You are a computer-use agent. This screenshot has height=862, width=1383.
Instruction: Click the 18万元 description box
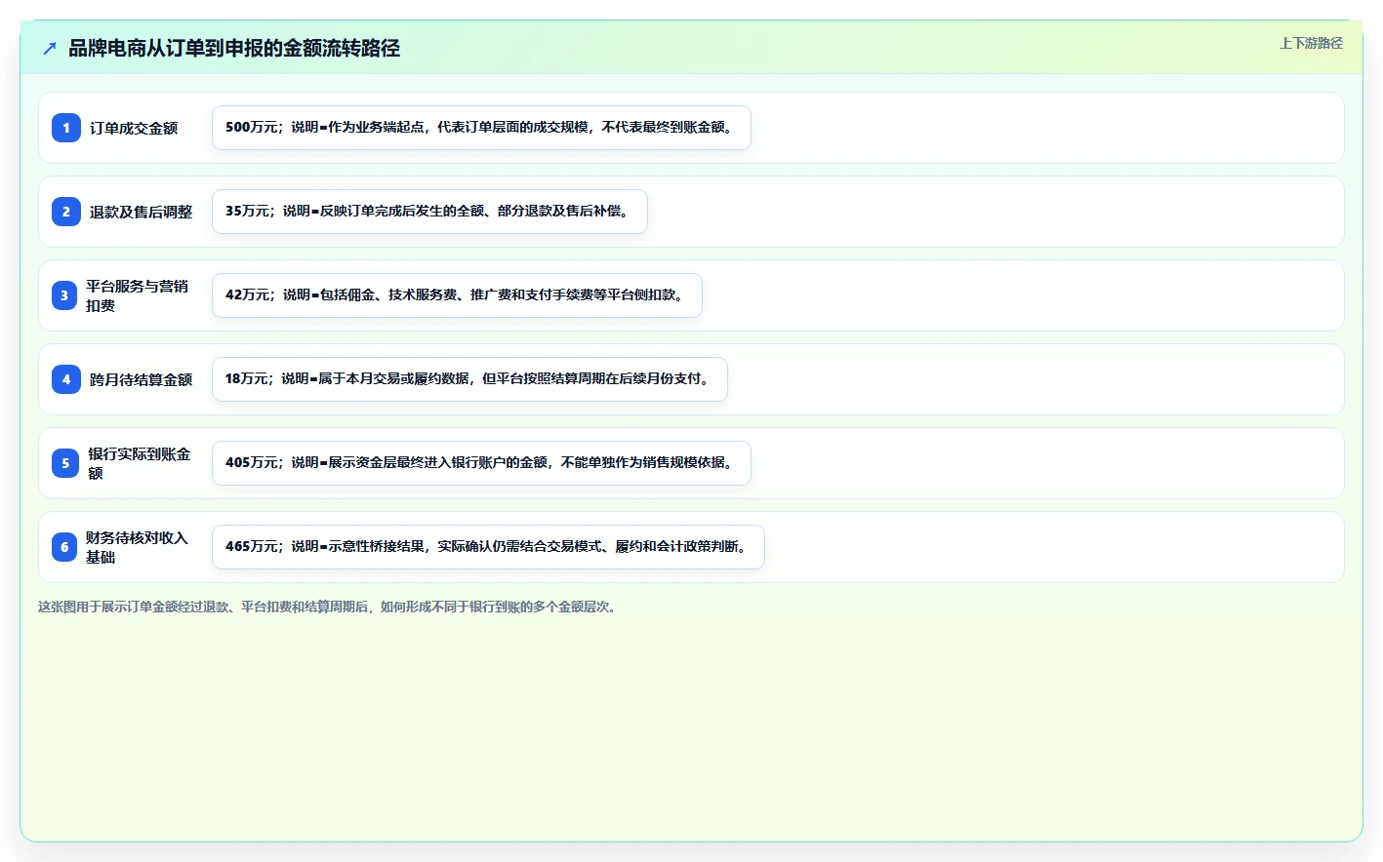pos(469,379)
